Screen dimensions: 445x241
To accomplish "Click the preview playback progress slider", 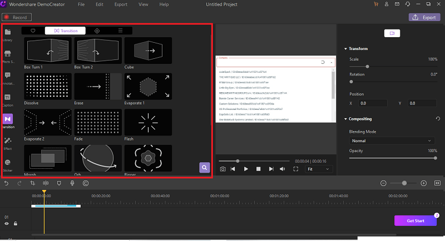I will (254, 161).
